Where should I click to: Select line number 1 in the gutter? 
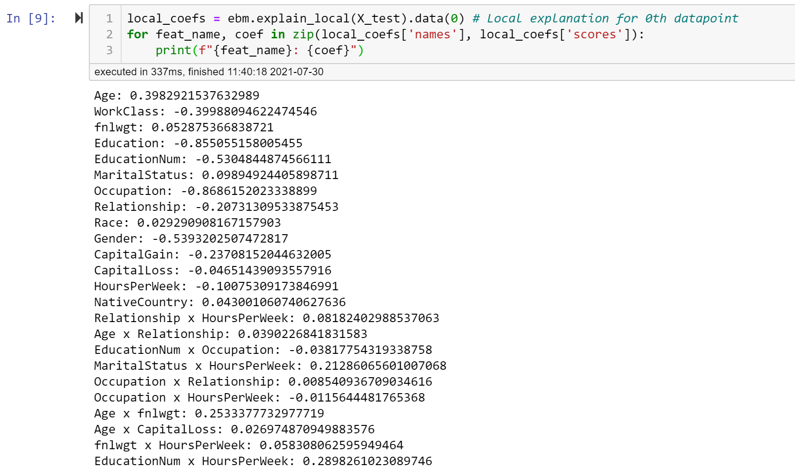pos(108,18)
